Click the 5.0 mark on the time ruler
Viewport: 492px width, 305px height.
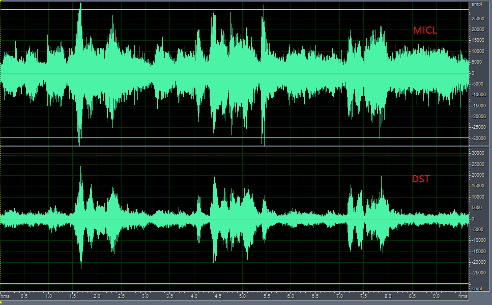(243, 296)
